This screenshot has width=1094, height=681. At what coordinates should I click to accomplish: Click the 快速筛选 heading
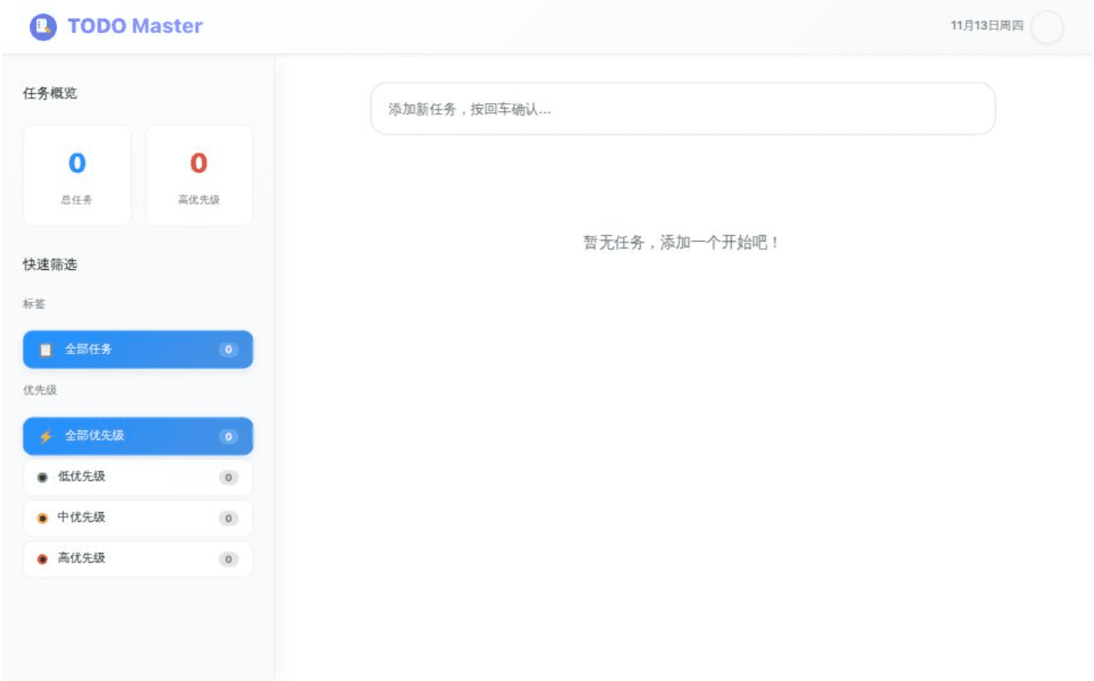[50, 265]
